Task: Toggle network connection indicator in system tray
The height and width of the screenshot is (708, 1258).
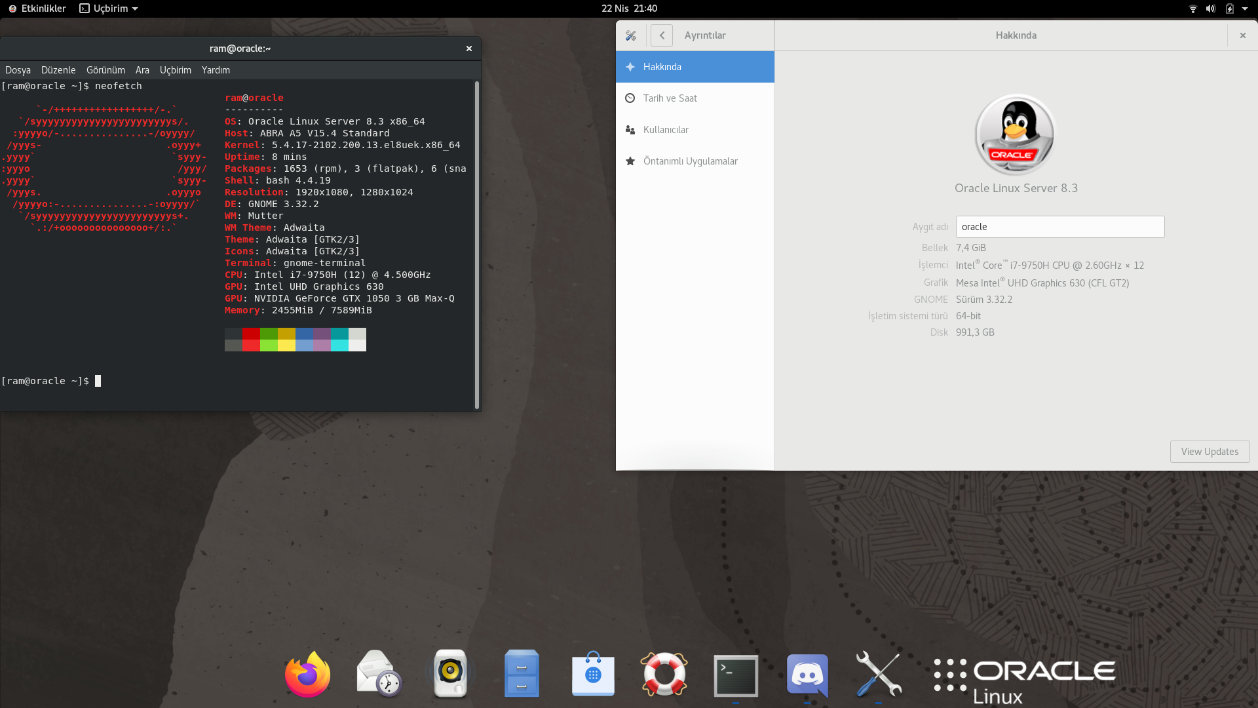Action: point(1191,8)
